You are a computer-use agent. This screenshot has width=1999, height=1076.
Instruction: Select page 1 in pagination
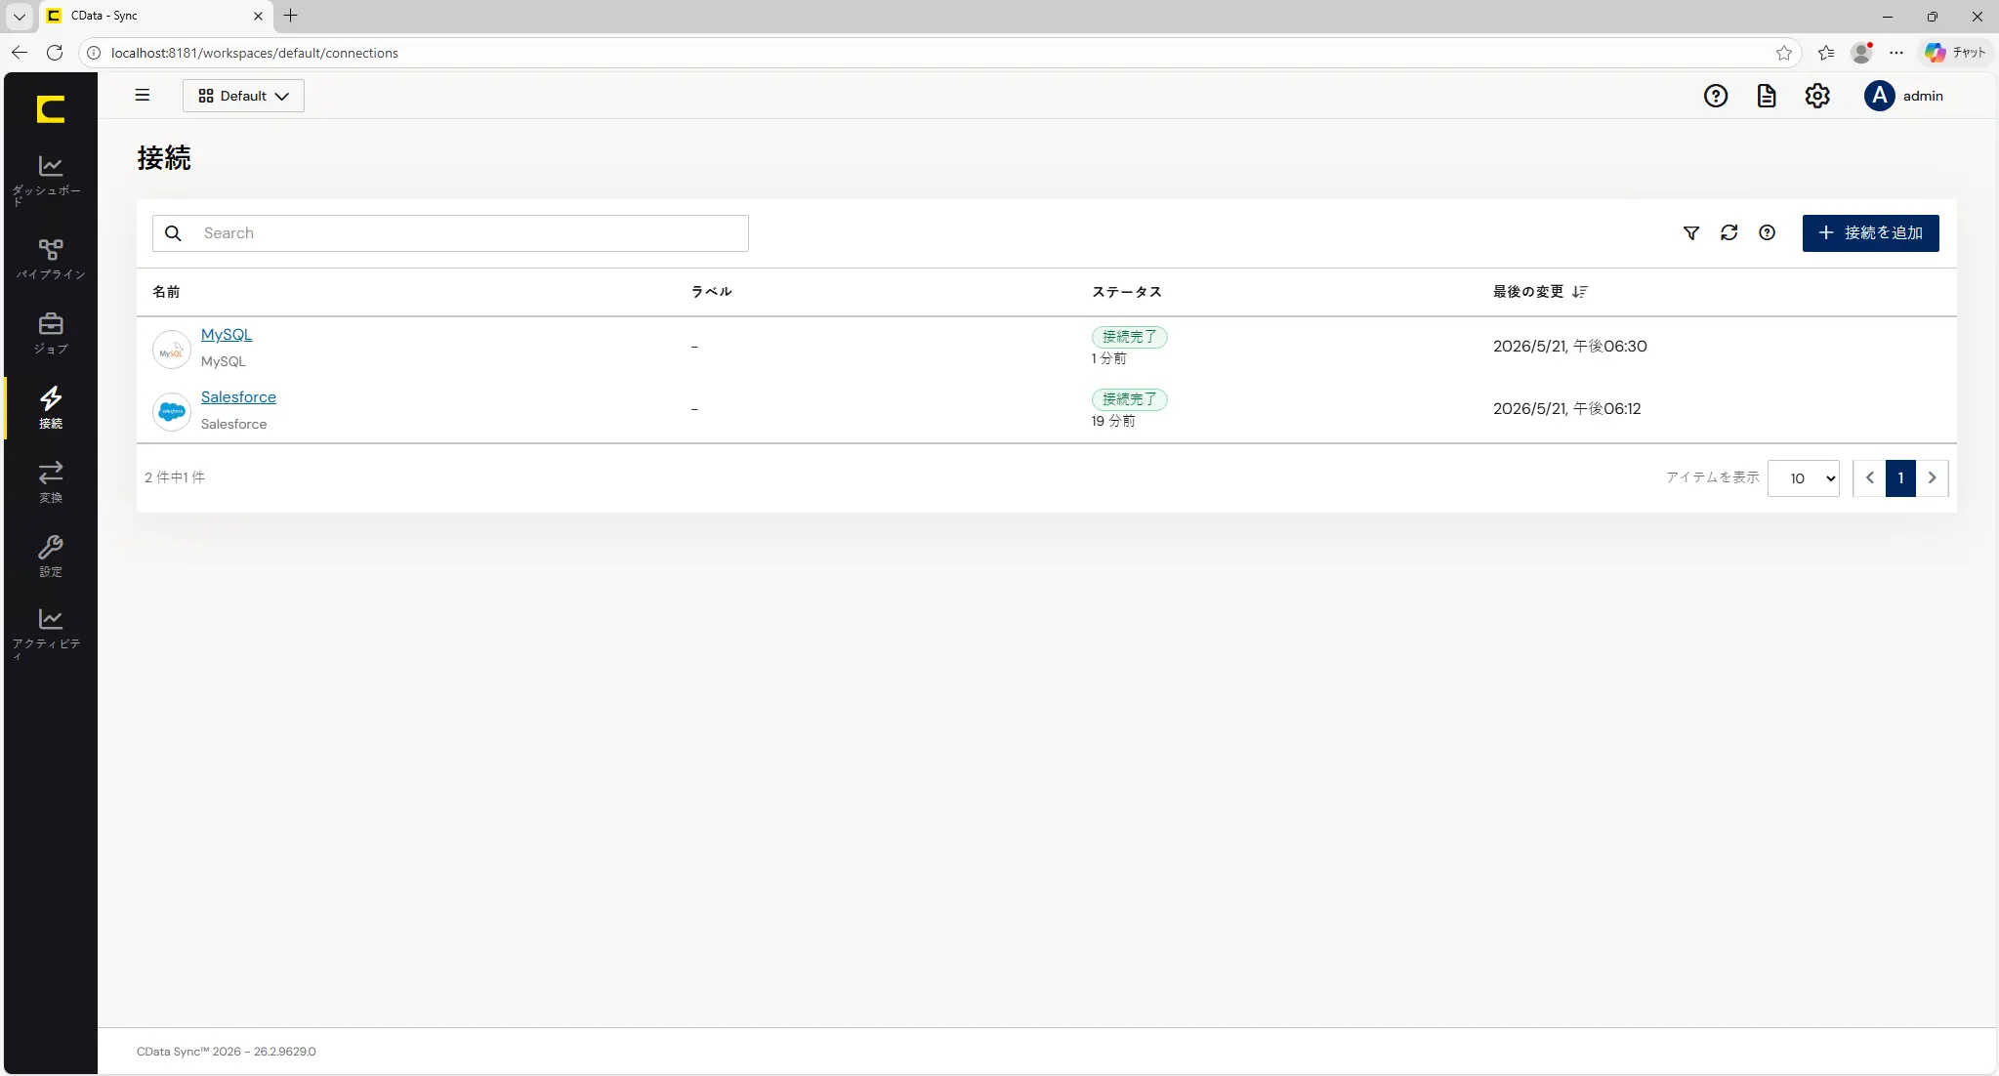point(1900,478)
